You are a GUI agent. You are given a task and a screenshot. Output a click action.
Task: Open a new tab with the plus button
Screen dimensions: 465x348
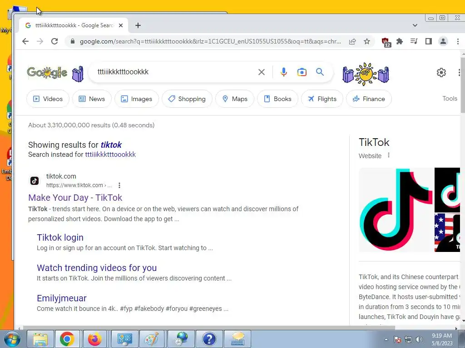[x=138, y=25]
